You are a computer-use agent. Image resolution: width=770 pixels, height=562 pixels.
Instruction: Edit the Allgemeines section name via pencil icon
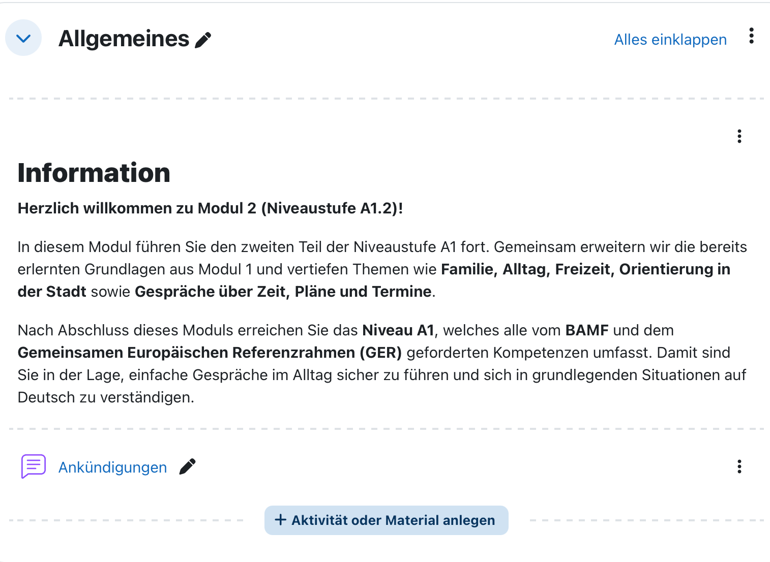[x=203, y=39]
